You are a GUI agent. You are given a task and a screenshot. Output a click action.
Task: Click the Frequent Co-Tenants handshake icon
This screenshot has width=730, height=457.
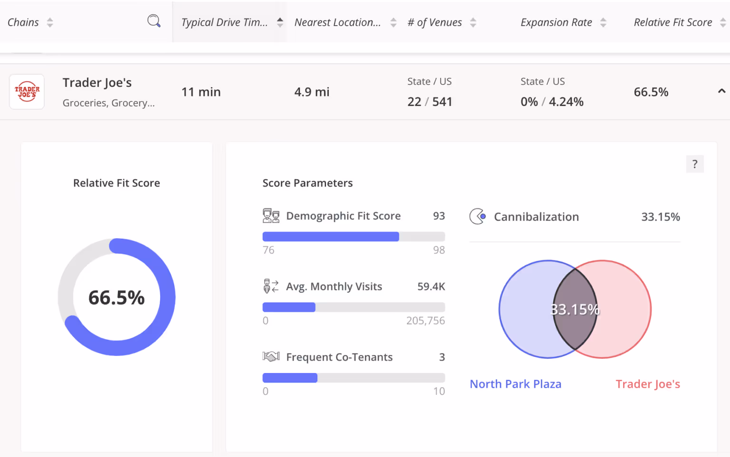(x=271, y=356)
